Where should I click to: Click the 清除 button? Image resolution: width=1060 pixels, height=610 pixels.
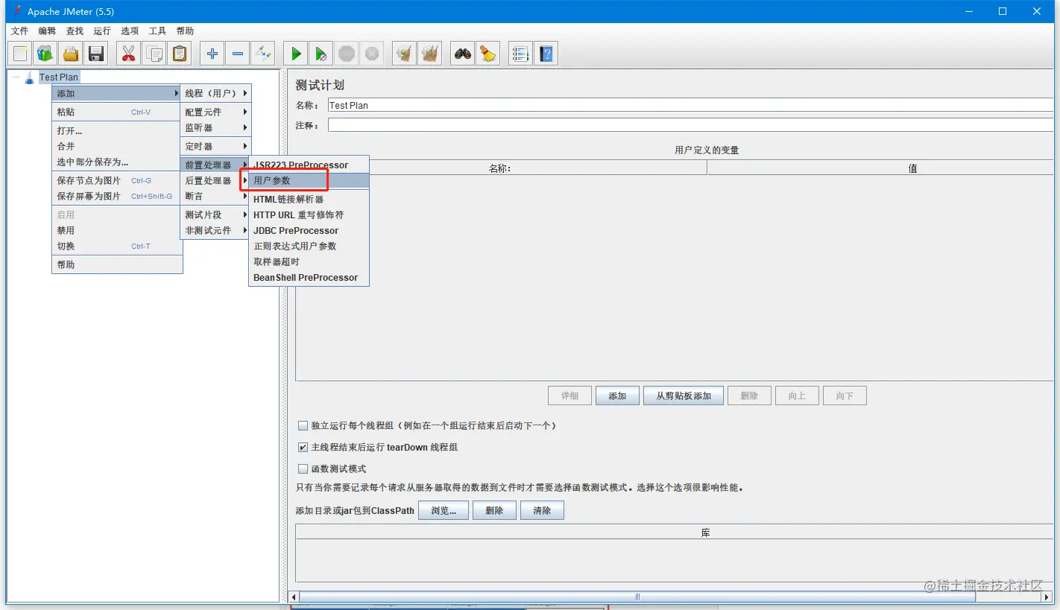(x=542, y=510)
